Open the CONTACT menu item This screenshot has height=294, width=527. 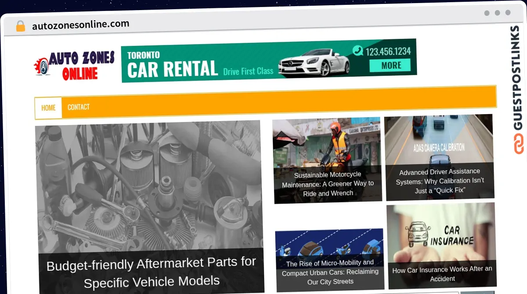[79, 107]
